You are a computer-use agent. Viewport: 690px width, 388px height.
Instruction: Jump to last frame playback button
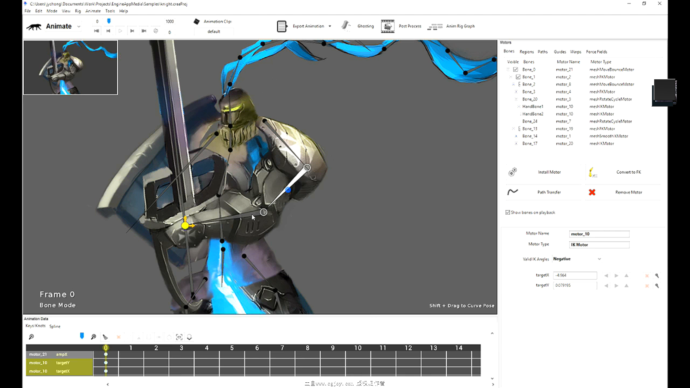(x=144, y=31)
